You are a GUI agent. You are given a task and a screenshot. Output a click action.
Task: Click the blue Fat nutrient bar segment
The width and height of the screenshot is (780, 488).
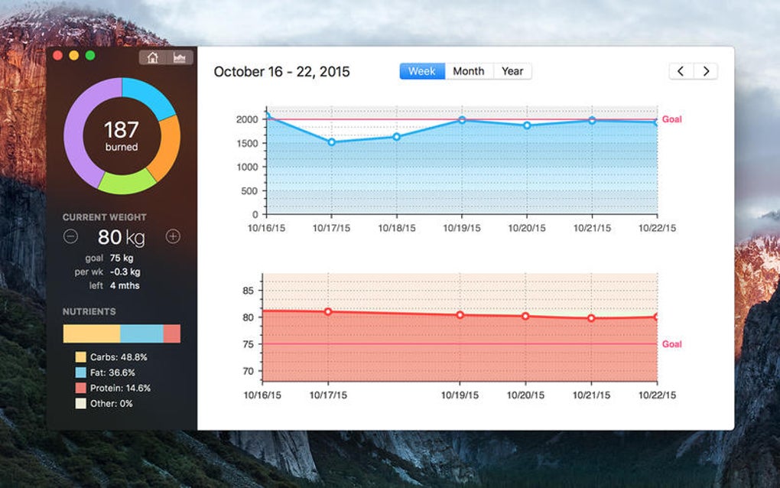pos(141,333)
